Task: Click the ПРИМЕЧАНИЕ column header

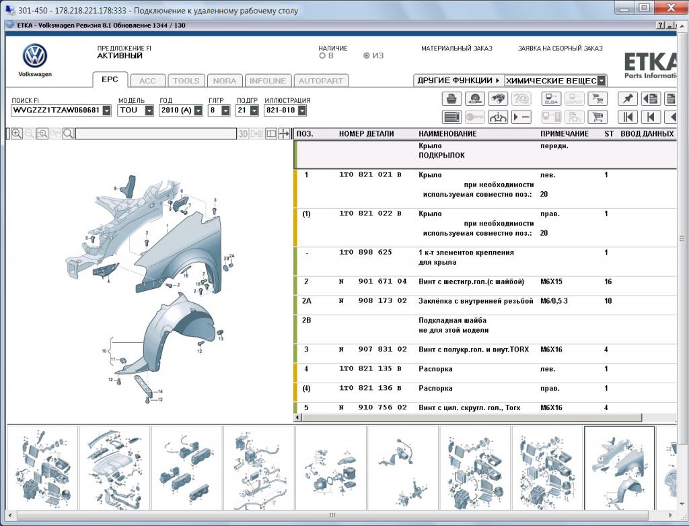Action: [565, 134]
